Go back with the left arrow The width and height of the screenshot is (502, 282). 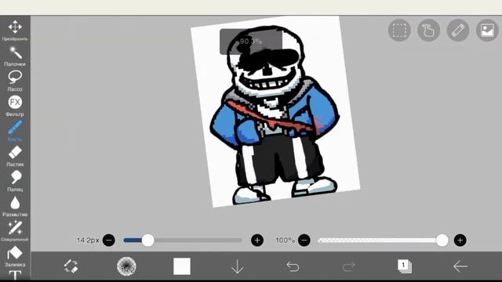(x=460, y=266)
